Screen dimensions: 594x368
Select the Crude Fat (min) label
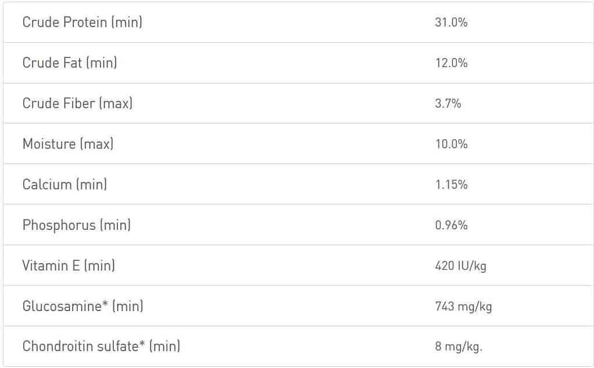pos(70,63)
